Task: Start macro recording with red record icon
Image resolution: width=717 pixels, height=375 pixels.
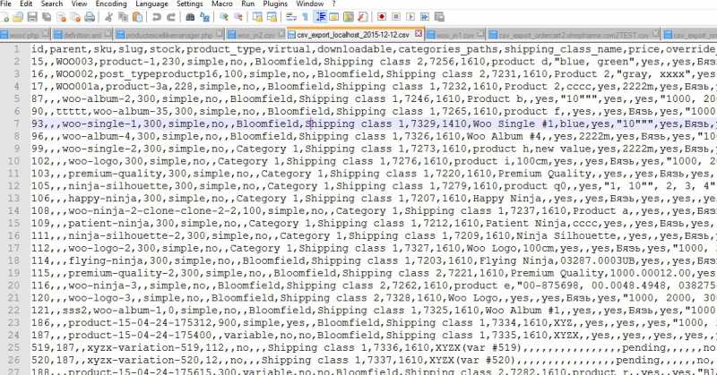Action: pyautogui.click(x=382, y=17)
